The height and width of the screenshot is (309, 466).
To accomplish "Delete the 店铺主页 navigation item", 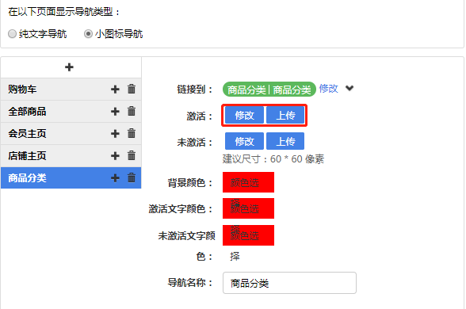I will pos(132,155).
